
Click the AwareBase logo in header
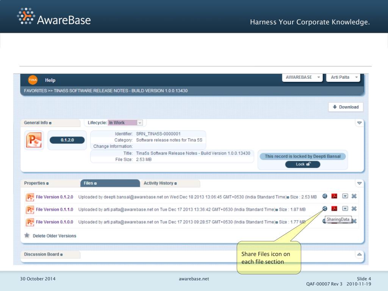(54, 17)
